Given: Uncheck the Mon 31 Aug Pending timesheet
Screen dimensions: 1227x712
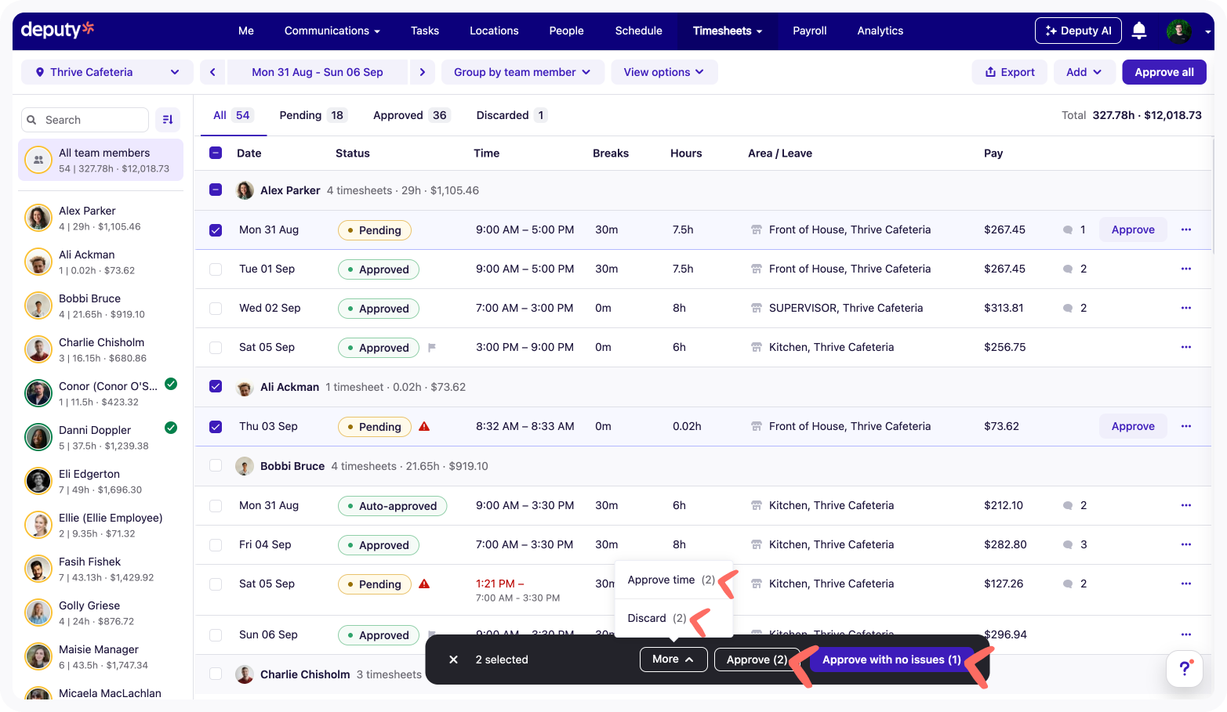Looking at the screenshot, I should (216, 230).
